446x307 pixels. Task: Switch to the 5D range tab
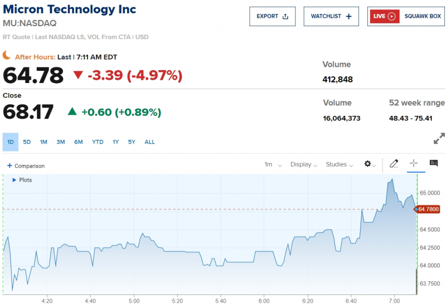click(27, 142)
